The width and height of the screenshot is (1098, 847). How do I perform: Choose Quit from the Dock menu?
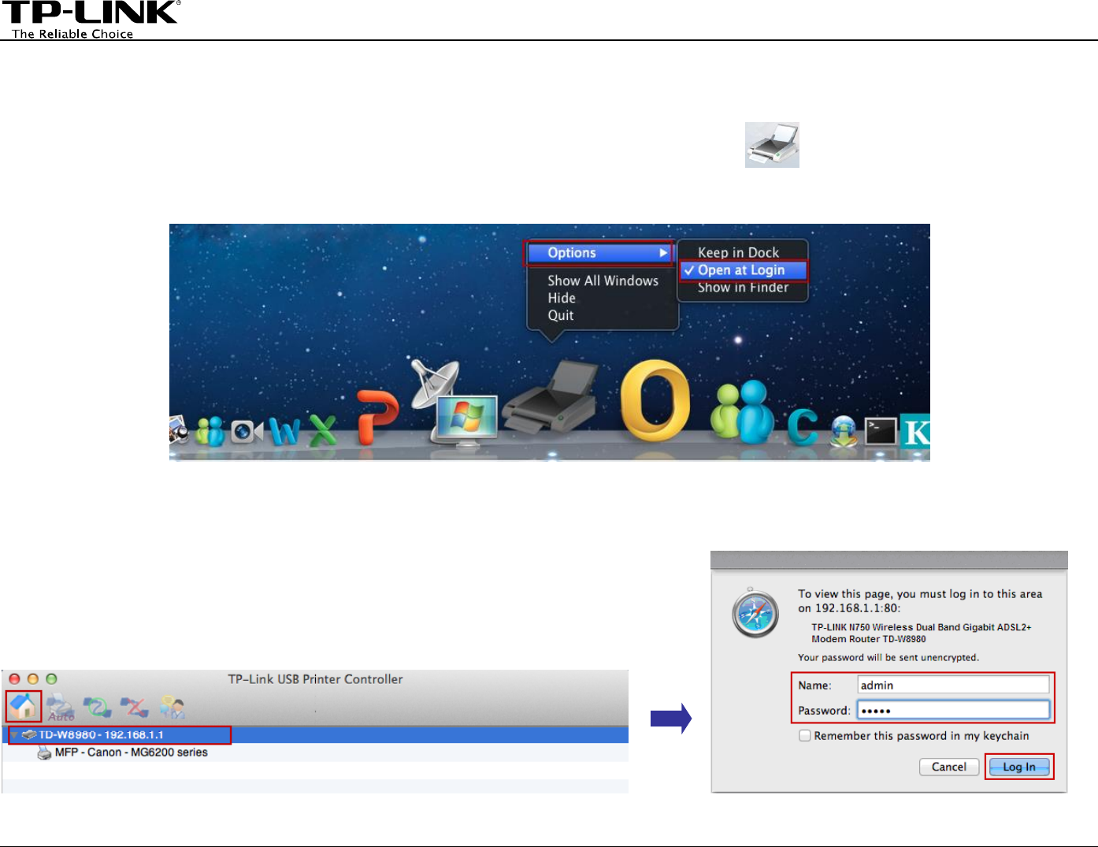click(561, 315)
